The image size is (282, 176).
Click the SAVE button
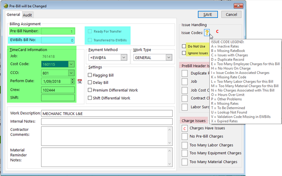208,14
